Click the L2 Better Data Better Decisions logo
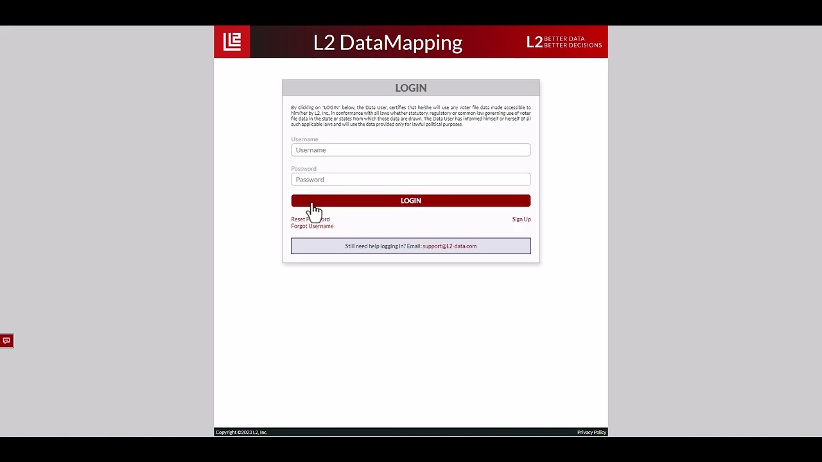Screen dimensions: 822x462 (564, 42)
